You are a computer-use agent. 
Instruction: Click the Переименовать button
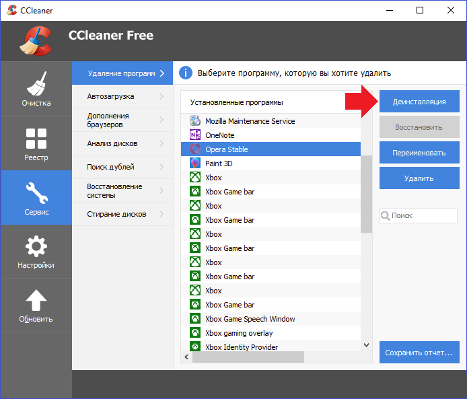pos(419,153)
